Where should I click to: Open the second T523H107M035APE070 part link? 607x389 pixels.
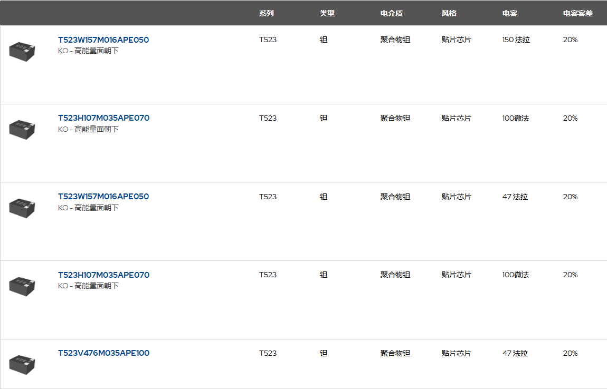point(103,275)
